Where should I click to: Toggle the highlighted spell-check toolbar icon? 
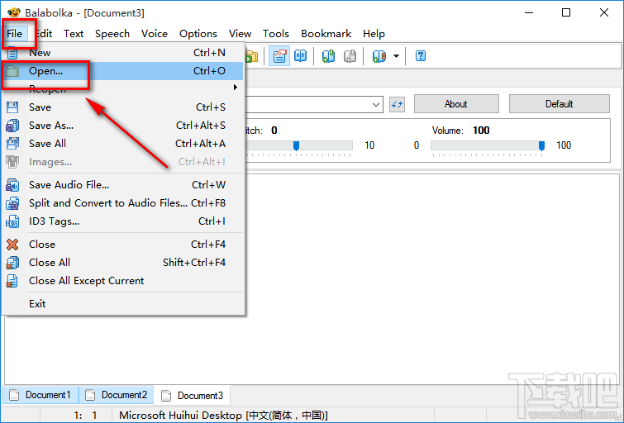[279, 56]
